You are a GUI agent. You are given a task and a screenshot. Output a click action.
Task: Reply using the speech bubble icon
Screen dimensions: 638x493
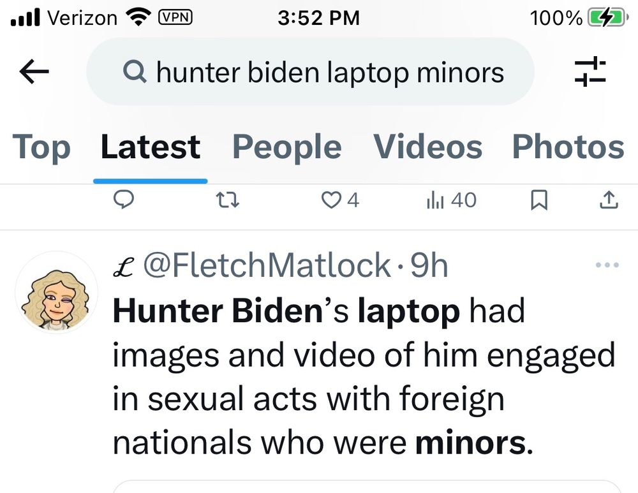tap(122, 201)
